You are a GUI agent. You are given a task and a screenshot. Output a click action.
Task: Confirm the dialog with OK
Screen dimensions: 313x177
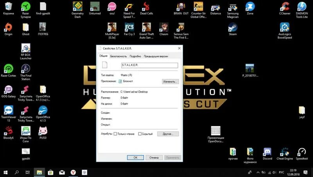point(135,158)
